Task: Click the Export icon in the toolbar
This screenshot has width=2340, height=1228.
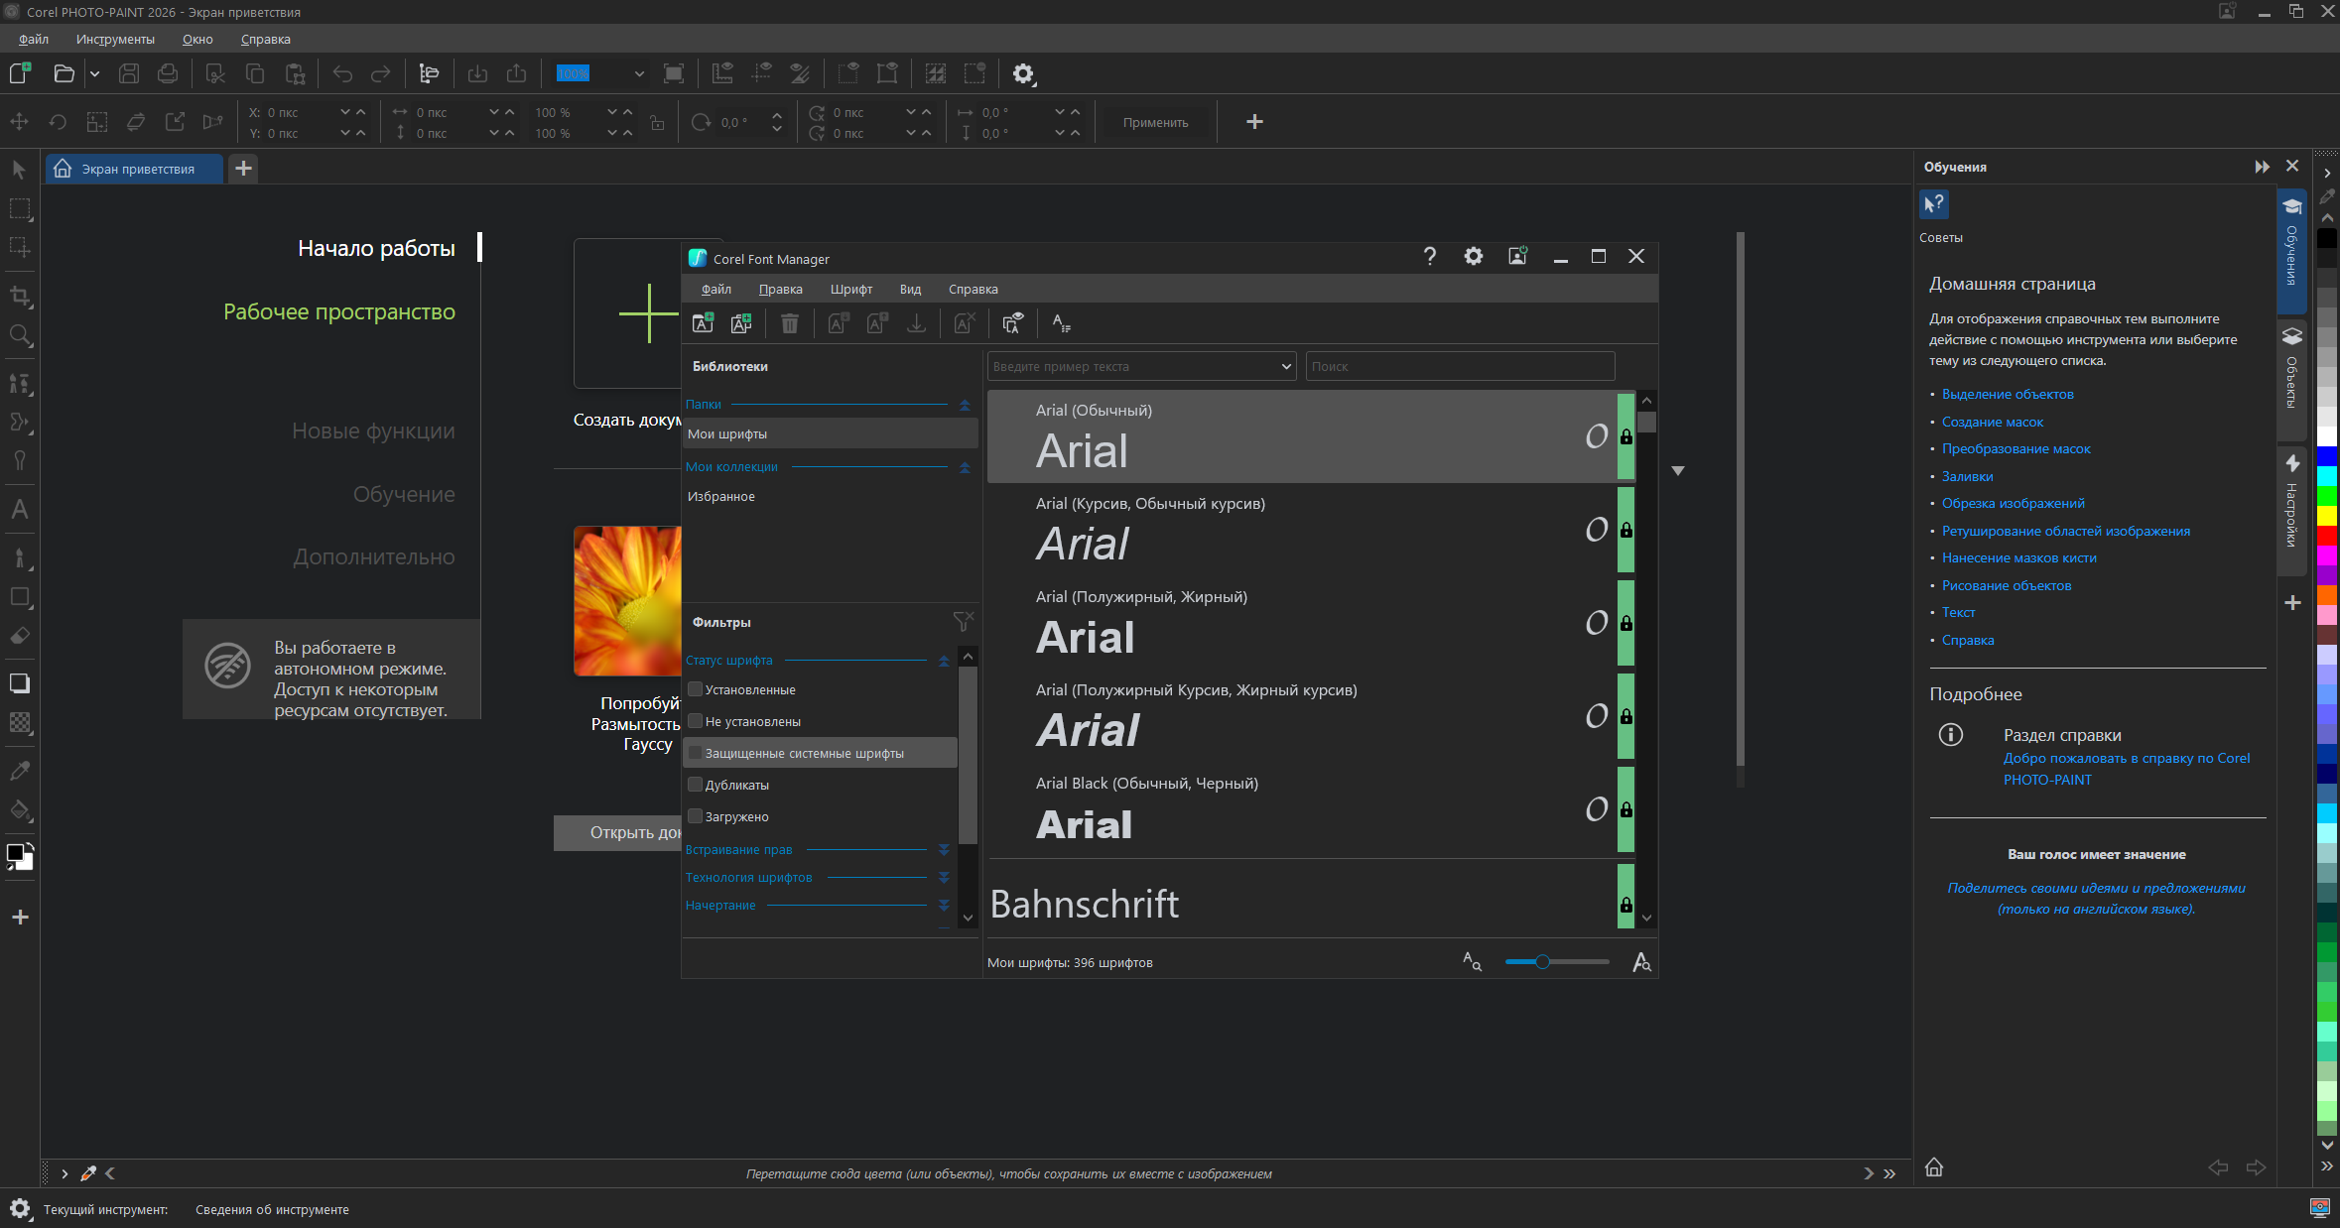Action: tap(517, 73)
